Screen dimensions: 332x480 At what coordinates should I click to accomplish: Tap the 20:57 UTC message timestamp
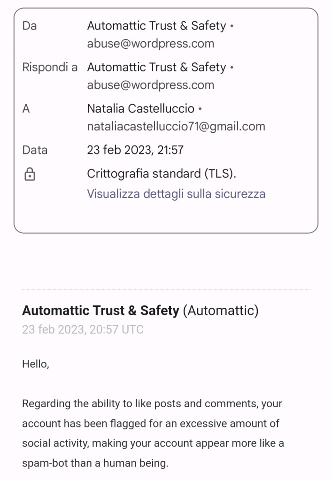[x=83, y=329]
